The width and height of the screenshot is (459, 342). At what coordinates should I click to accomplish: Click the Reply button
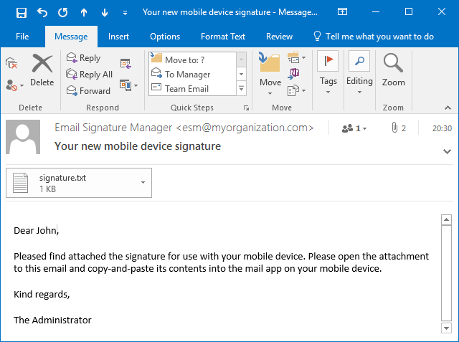coord(83,58)
